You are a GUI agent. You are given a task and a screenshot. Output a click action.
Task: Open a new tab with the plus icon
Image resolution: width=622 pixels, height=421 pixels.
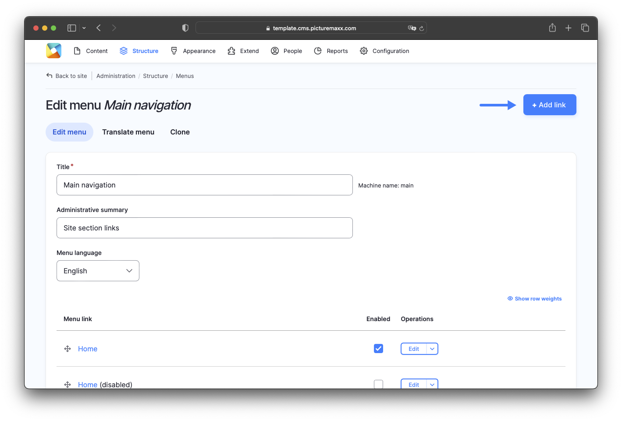point(569,28)
